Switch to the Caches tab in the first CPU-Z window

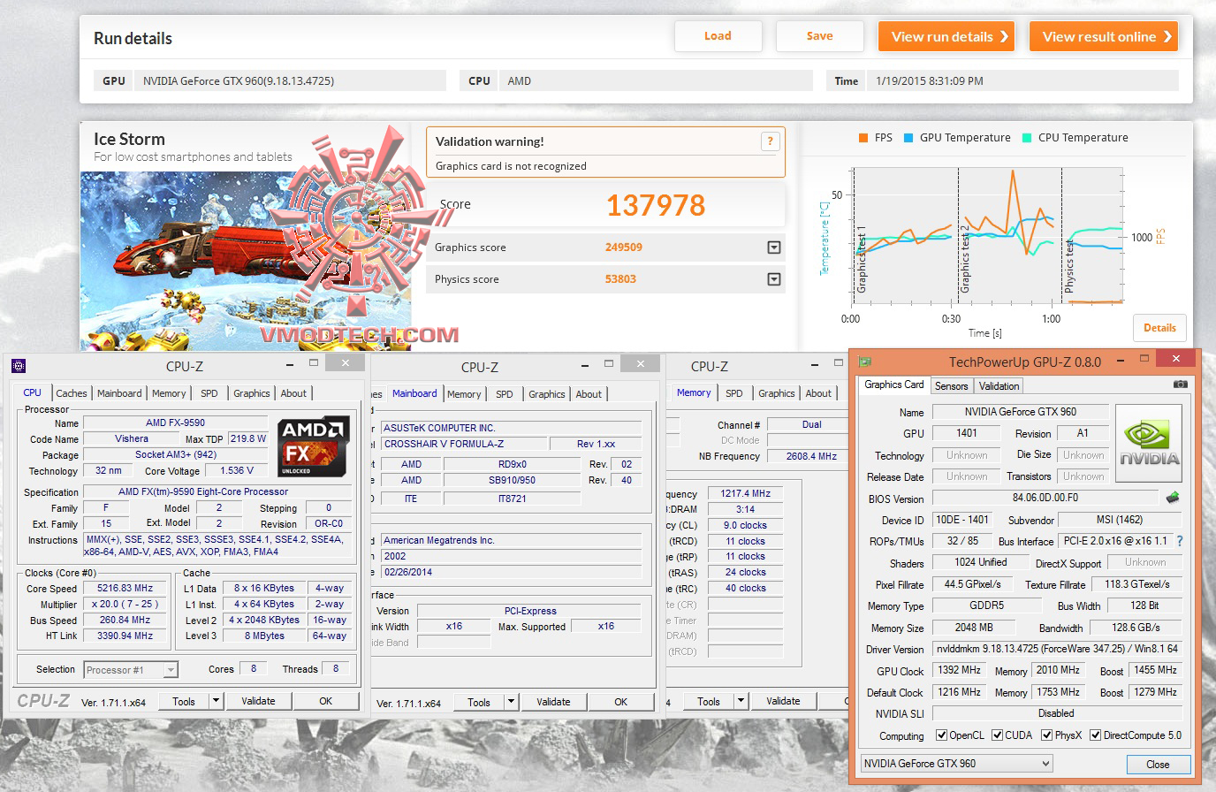pos(72,393)
